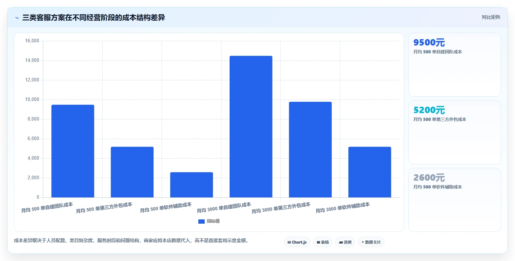Click the 8,000 y-axis value
The image size is (515, 261).
point(33,119)
